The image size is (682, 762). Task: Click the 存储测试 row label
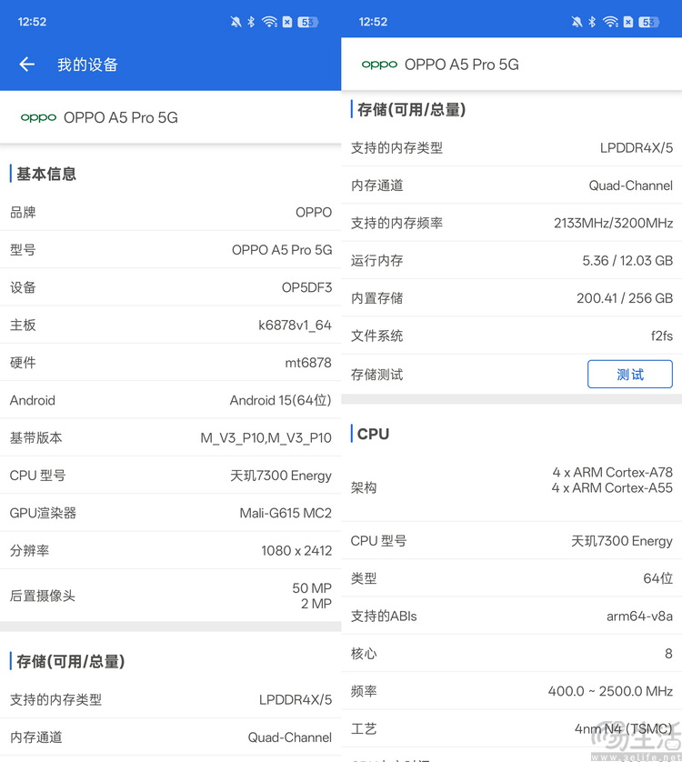pos(377,375)
